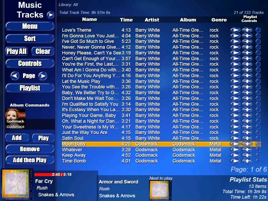Screen dimensions: 268x201
Task: Click the Far Cry now playing title
Action: click(44, 181)
